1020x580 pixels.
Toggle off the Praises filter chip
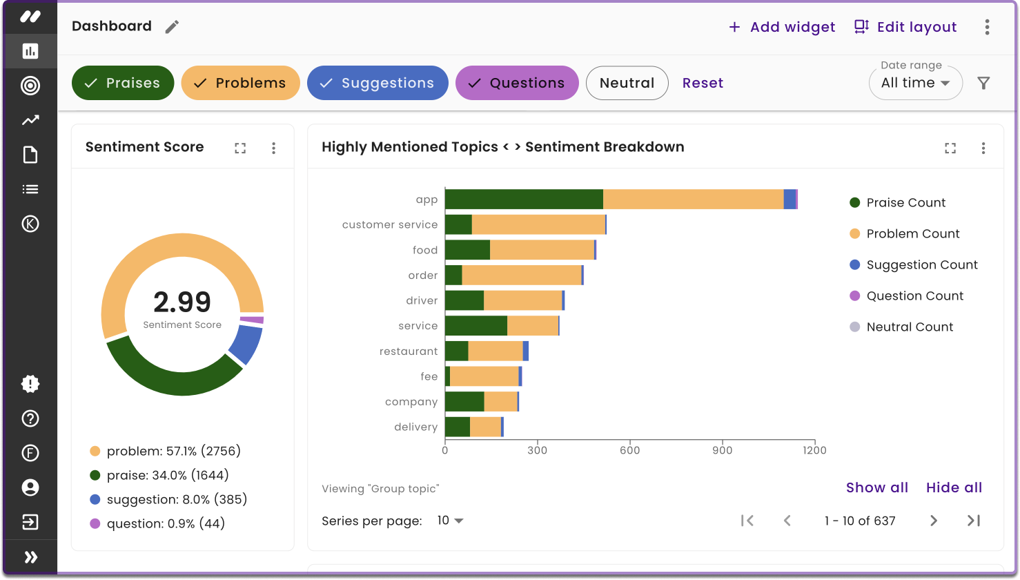click(123, 83)
